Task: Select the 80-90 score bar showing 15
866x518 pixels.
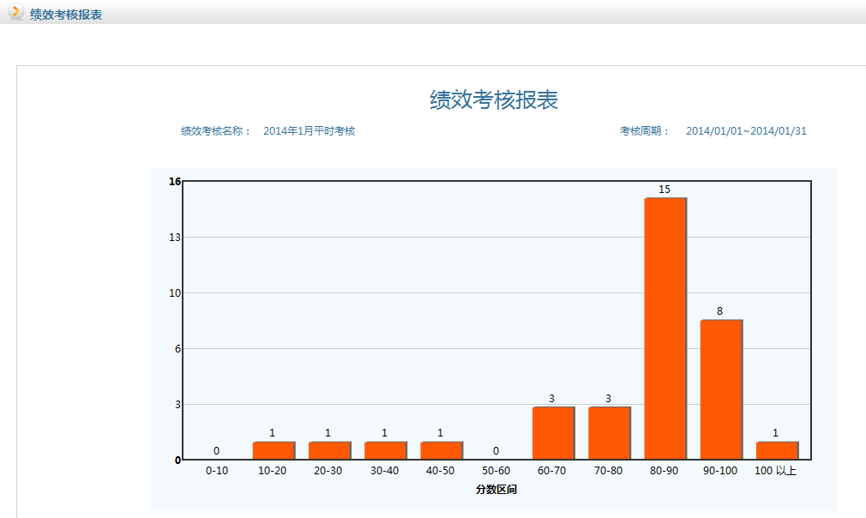Action: 665,326
